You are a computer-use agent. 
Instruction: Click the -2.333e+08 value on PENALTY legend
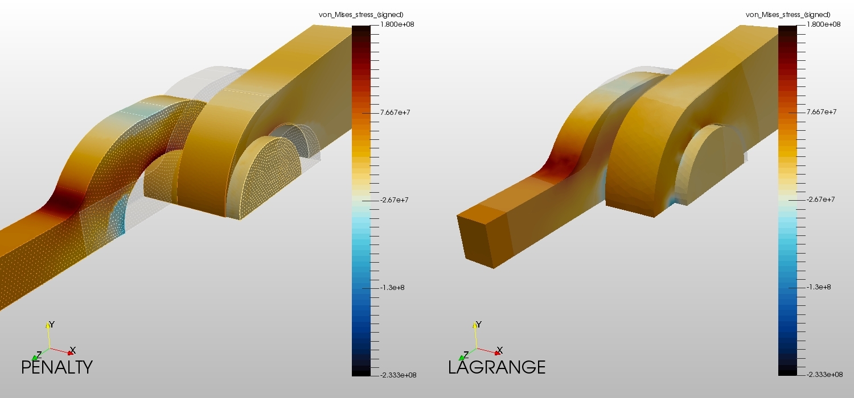tap(398, 375)
